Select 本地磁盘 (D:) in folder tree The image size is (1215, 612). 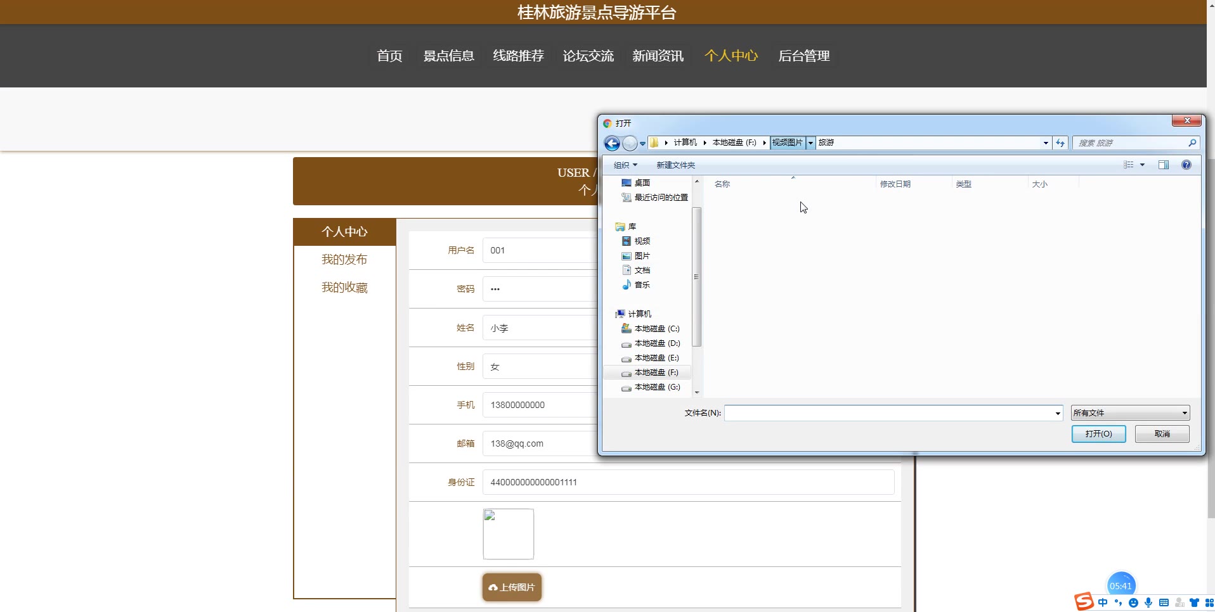(x=657, y=343)
